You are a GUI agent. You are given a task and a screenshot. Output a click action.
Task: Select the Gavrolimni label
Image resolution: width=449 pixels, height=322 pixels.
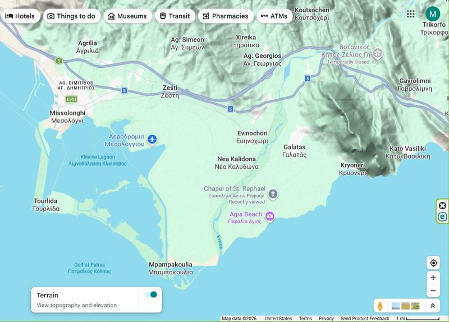[415, 85]
